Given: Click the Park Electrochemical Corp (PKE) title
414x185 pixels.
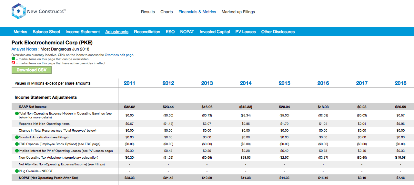Looking at the screenshot, I should click(x=52, y=42).
